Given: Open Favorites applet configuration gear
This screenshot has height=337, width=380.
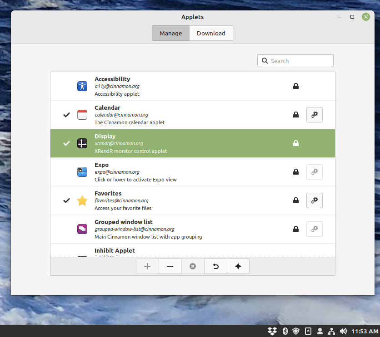Looking at the screenshot, I should click(314, 200).
